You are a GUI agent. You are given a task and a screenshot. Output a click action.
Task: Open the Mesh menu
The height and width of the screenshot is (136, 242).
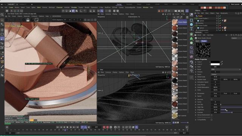(x=39, y=8)
